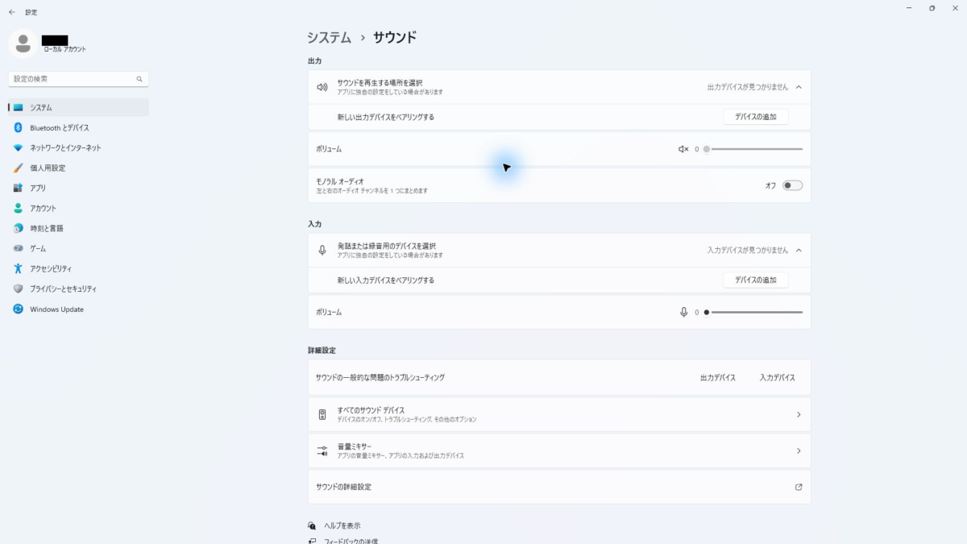Open アカウント settings

79,208
